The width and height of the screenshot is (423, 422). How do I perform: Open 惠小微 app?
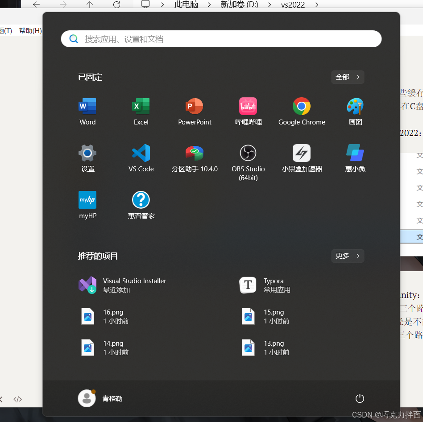[x=355, y=158]
